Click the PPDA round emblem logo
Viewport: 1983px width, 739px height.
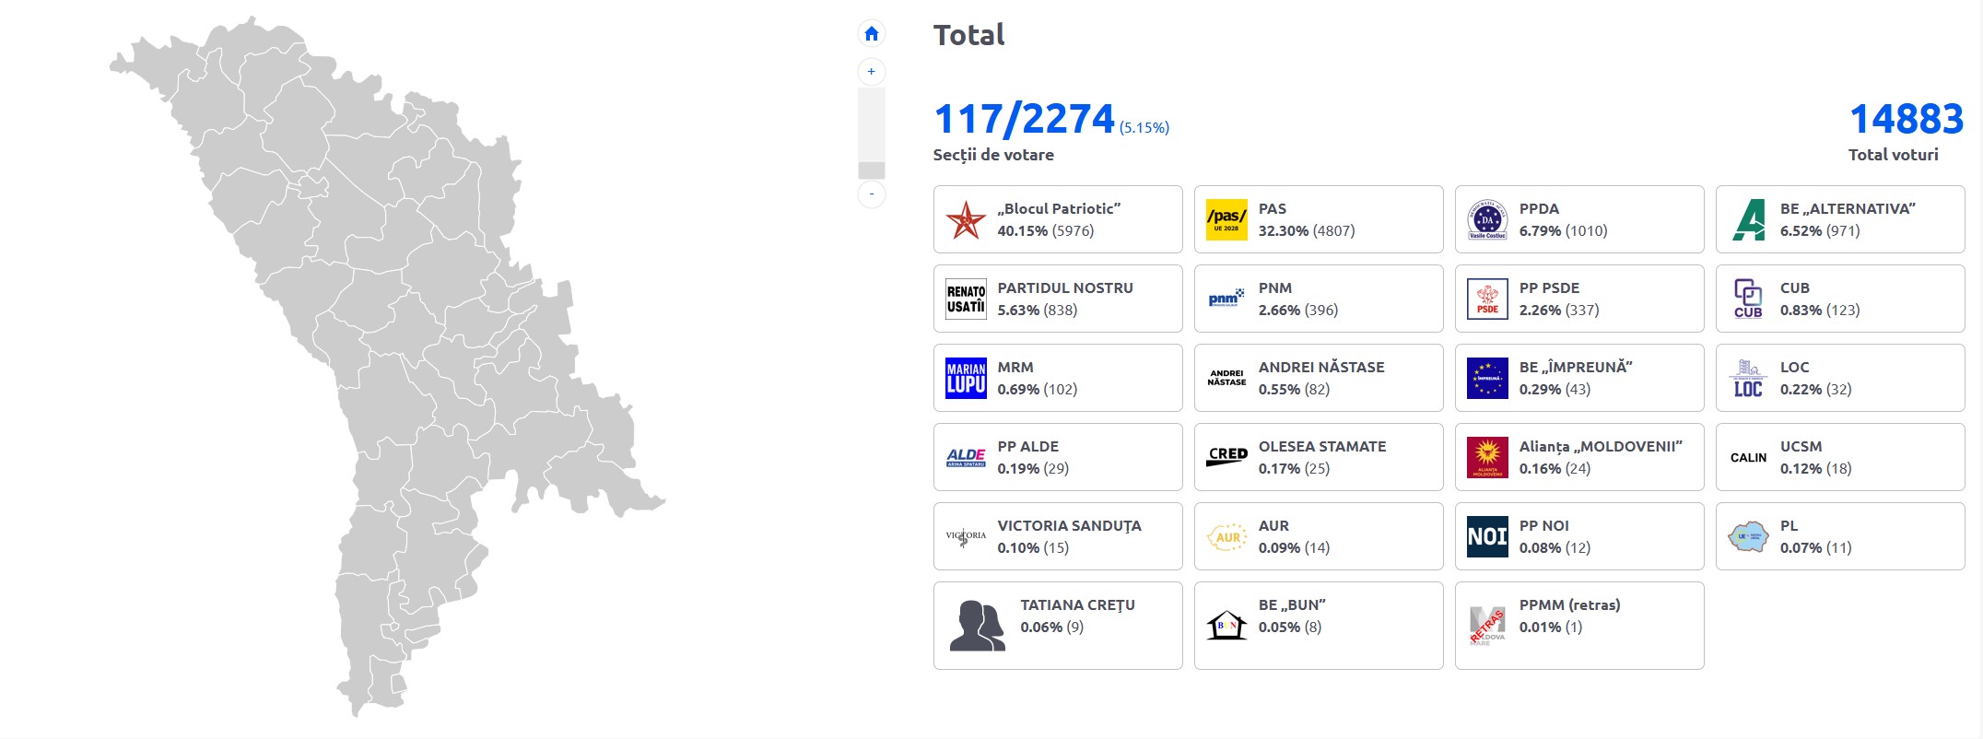tap(1487, 220)
